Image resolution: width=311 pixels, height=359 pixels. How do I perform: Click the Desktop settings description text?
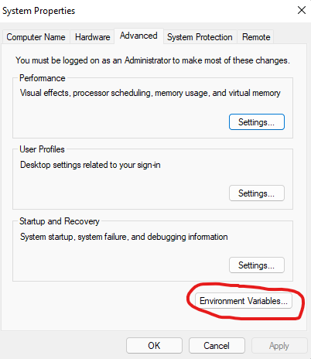click(x=91, y=165)
